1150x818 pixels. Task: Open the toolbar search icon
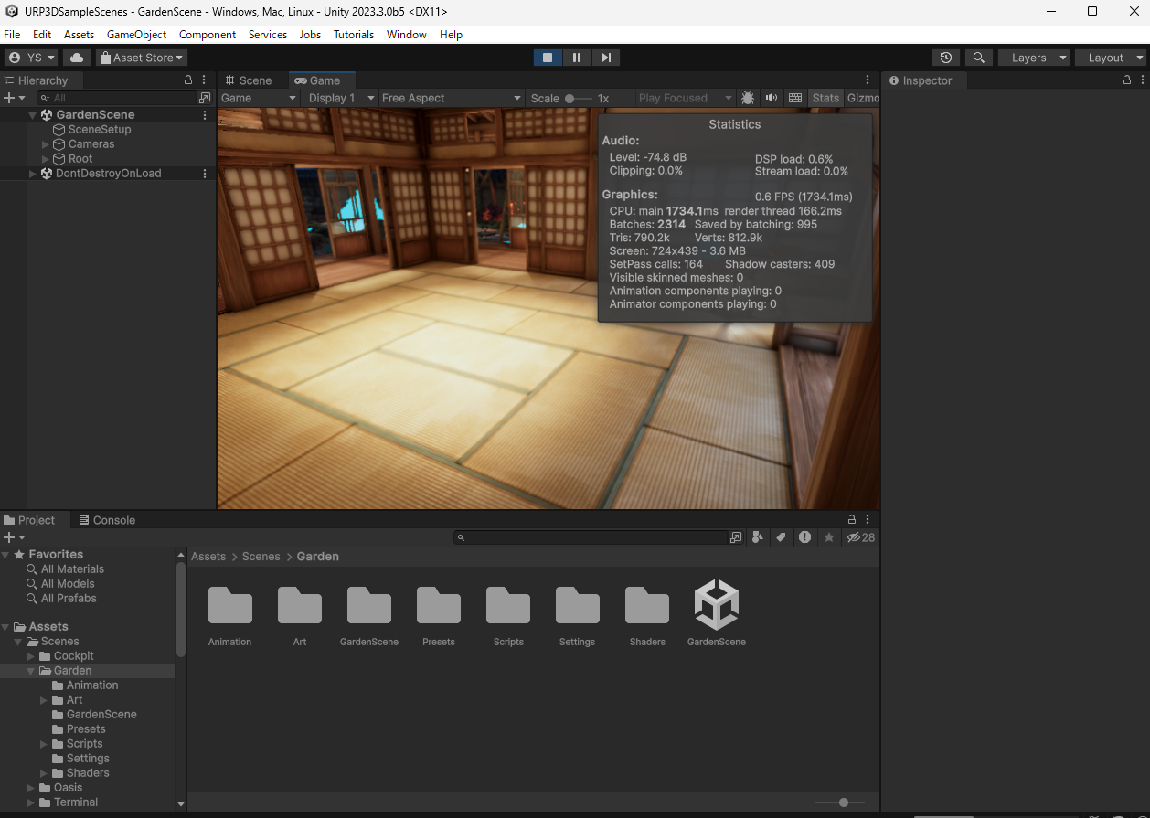[x=979, y=58]
